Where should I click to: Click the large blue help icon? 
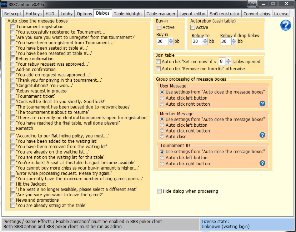[286, 25]
